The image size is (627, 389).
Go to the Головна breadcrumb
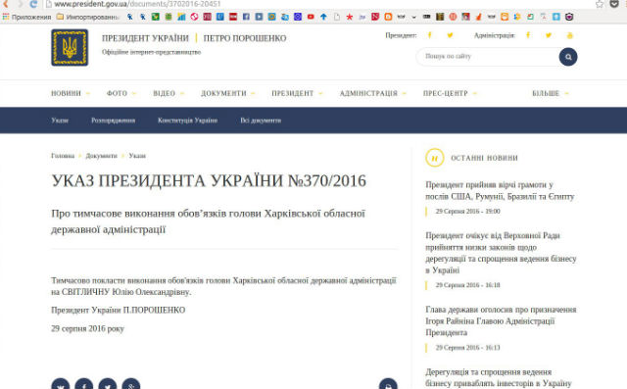pos(63,156)
